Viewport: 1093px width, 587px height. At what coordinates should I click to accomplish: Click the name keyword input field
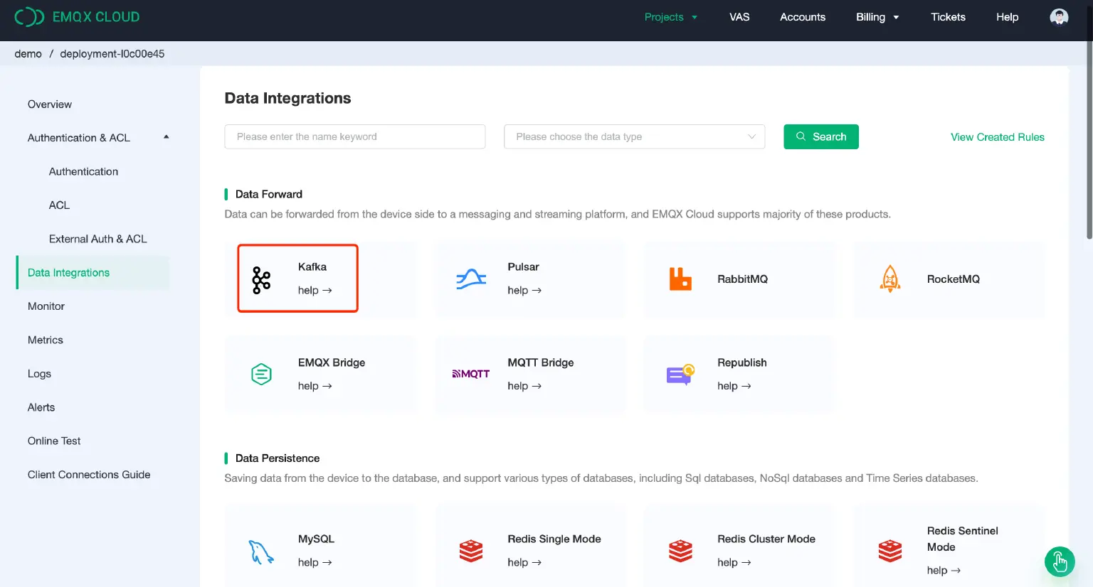354,136
